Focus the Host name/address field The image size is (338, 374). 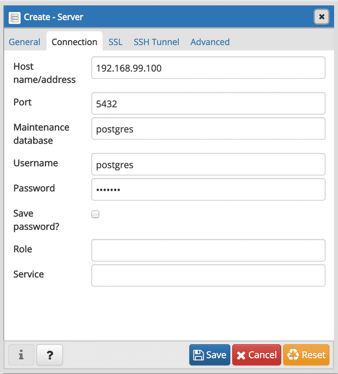[208, 68]
